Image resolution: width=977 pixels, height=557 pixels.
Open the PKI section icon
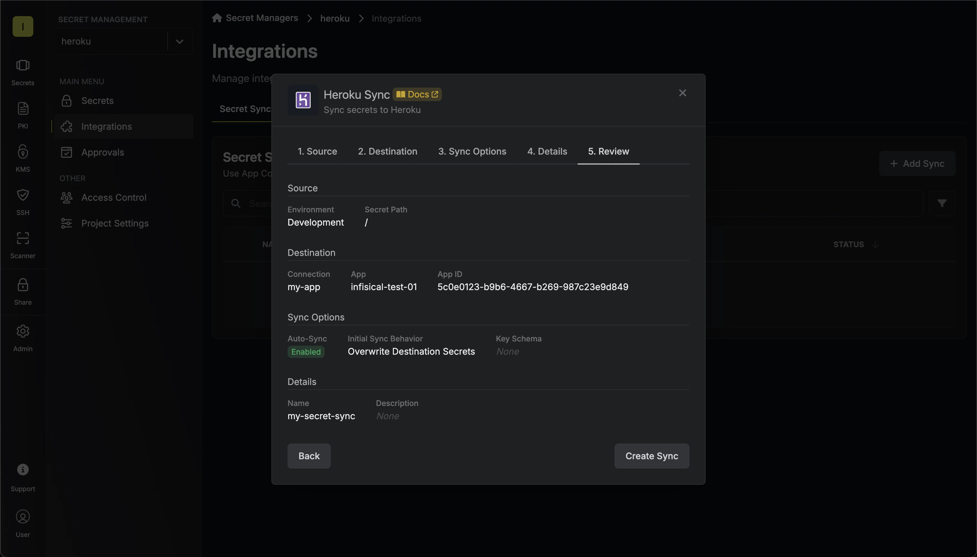[23, 109]
